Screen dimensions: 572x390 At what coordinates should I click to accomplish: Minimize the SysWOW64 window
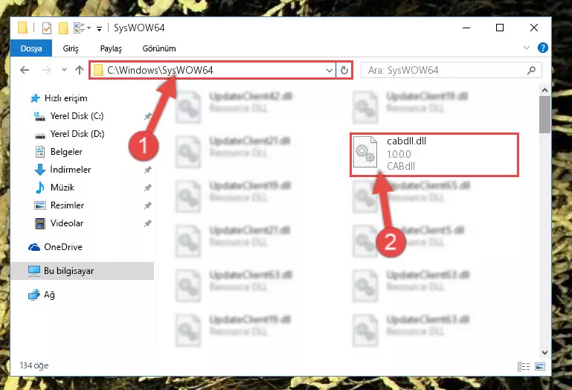point(466,28)
